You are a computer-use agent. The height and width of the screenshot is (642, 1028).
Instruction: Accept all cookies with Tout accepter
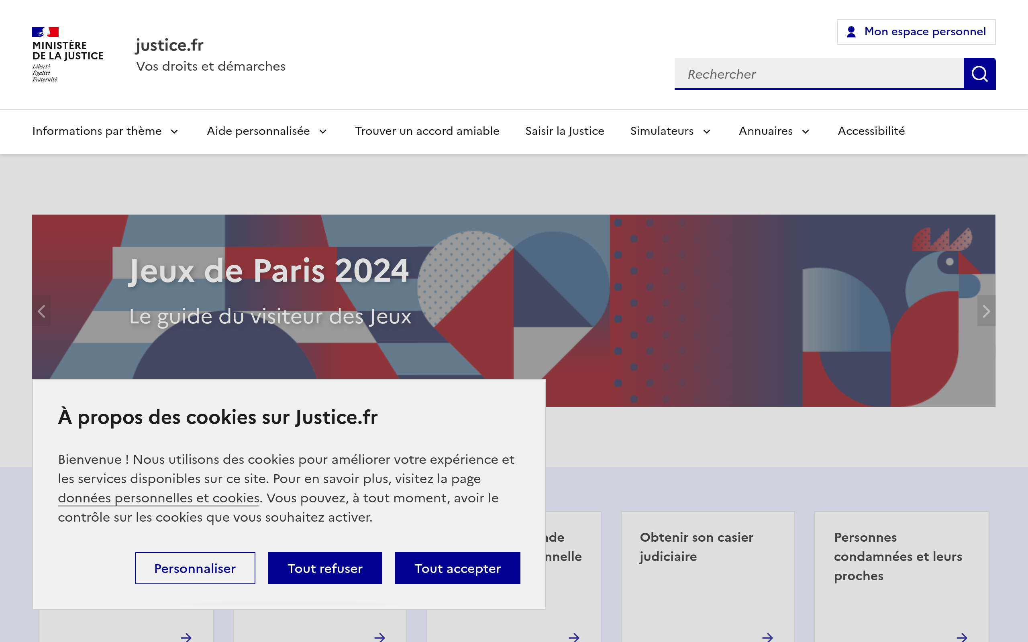tap(457, 568)
